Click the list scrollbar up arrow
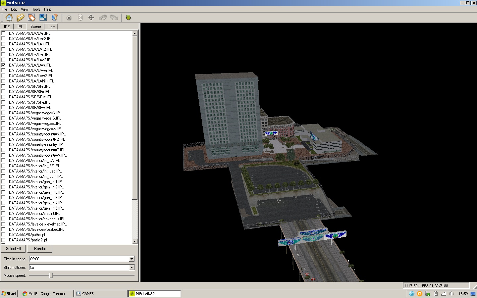Viewport: 477px width, 298px height. point(135,33)
